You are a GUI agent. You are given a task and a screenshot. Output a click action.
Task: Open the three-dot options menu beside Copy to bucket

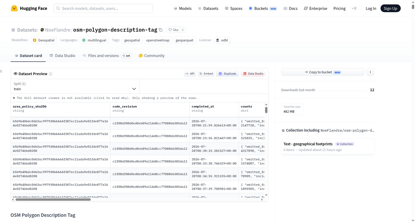tap(370, 72)
